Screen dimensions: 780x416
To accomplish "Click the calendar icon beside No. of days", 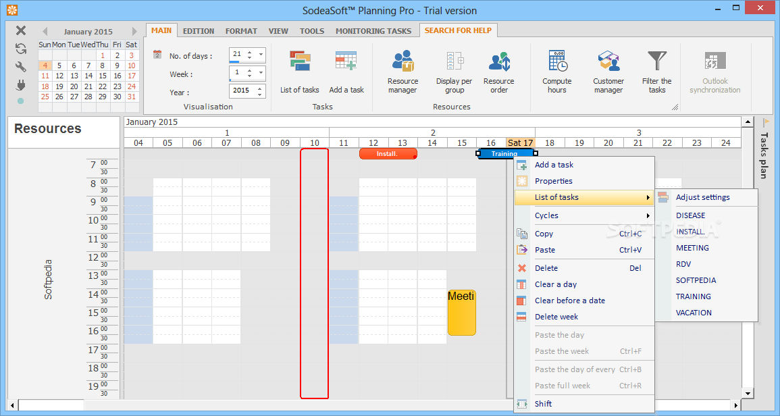I will pos(157,54).
